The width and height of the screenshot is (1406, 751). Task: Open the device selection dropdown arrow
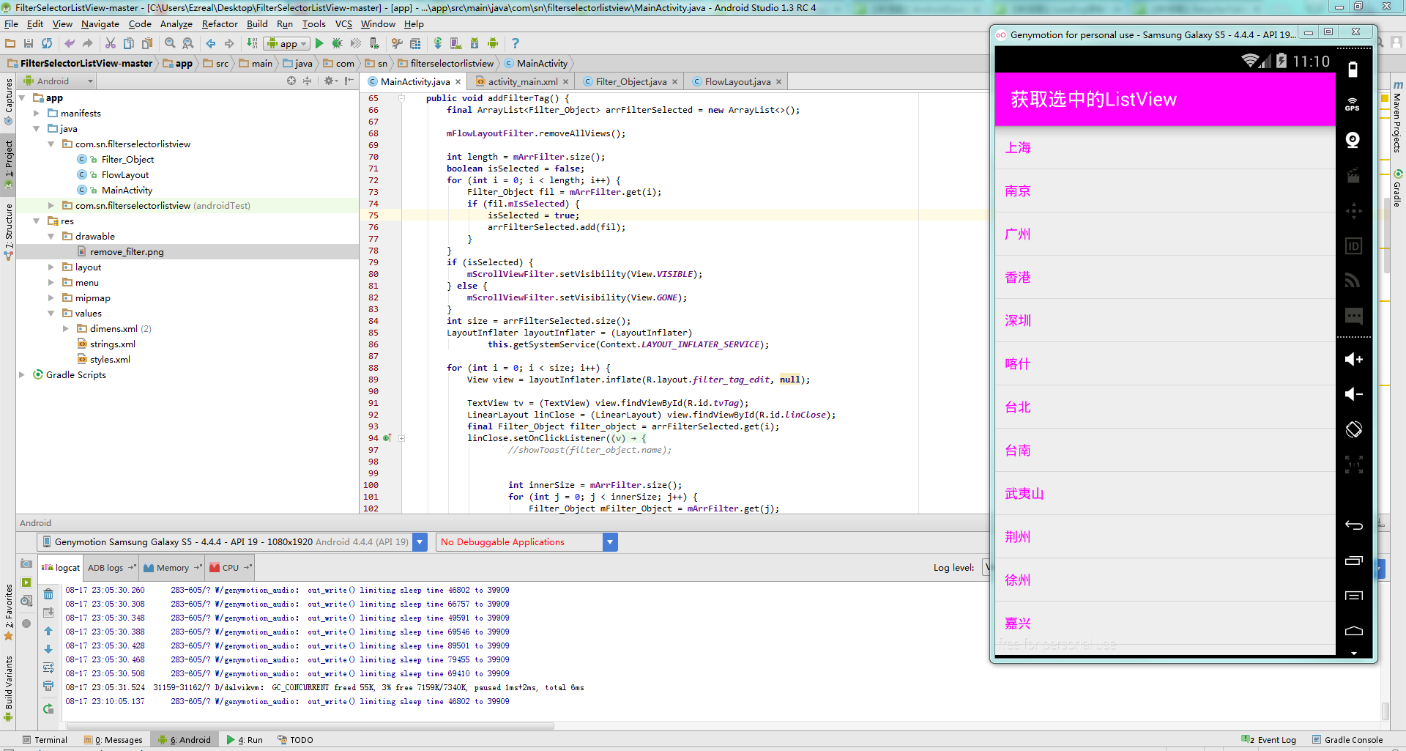click(420, 542)
